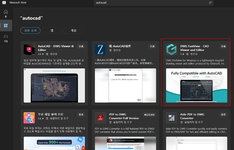Image resolution: width=234 pixels, height=150 pixels.
Task: Click free badge on Aide PDF to DWG card
Action: tap(223, 115)
